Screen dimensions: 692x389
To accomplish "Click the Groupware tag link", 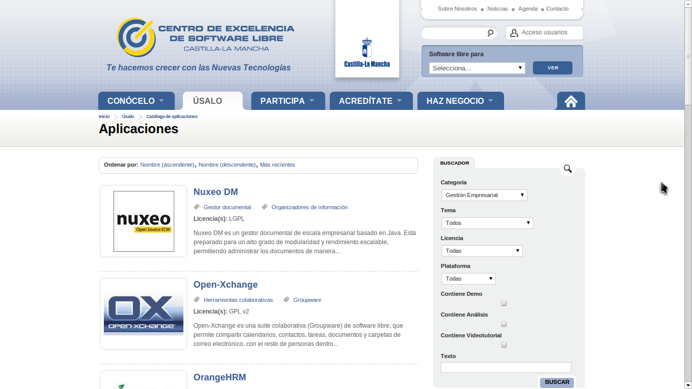I will coord(307,300).
